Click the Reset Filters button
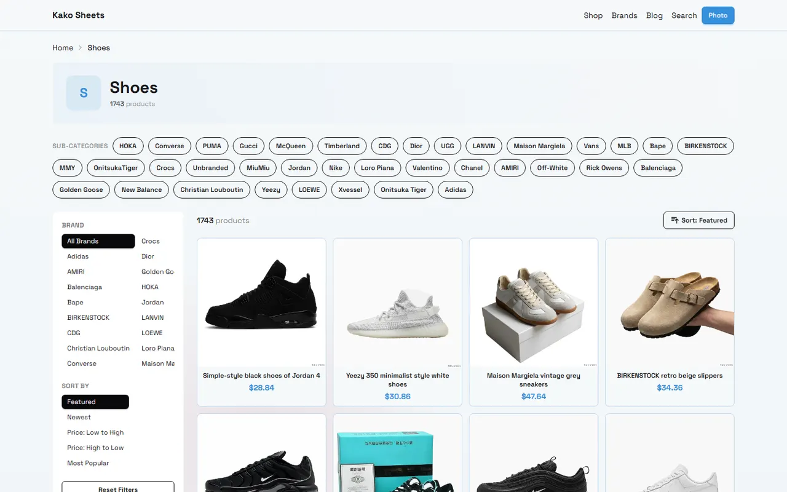 pyautogui.click(x=118, y=489)
